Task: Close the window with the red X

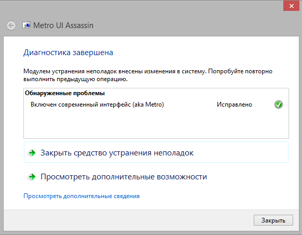Action: (x=291, y=6)
